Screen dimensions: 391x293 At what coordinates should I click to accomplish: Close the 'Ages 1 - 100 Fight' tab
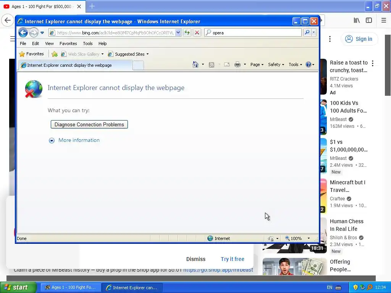[79, 6]
